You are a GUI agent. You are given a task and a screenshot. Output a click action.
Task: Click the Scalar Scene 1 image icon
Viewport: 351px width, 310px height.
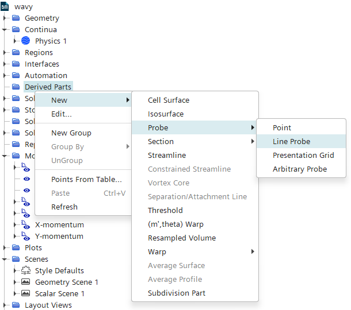point(26,293)
